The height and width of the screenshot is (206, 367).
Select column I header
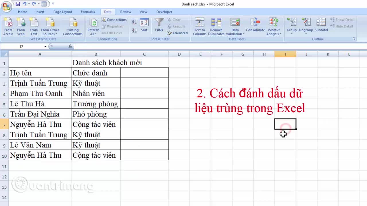tap(285, 54)
